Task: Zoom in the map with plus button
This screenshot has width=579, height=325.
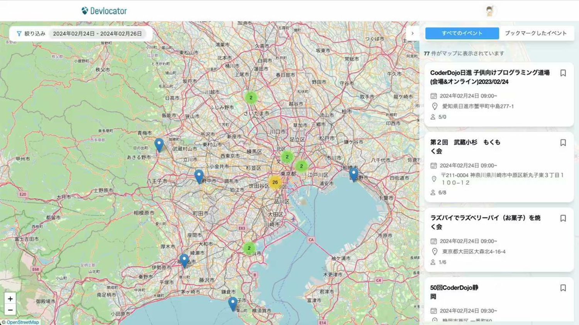Action: point(10,298)
